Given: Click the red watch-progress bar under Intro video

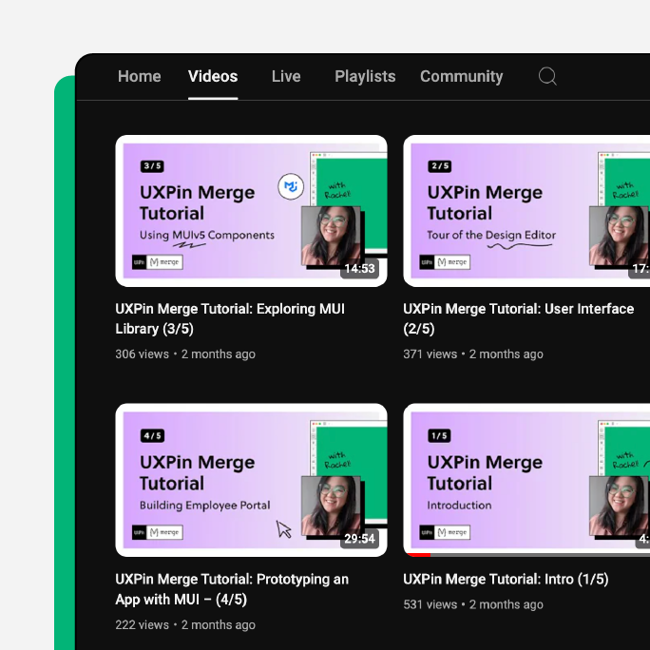Looking at the screenshot, I should pyautogui.click(x=419, y=555).
